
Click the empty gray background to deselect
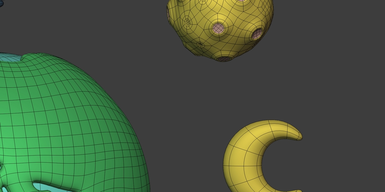click(337, 80)
